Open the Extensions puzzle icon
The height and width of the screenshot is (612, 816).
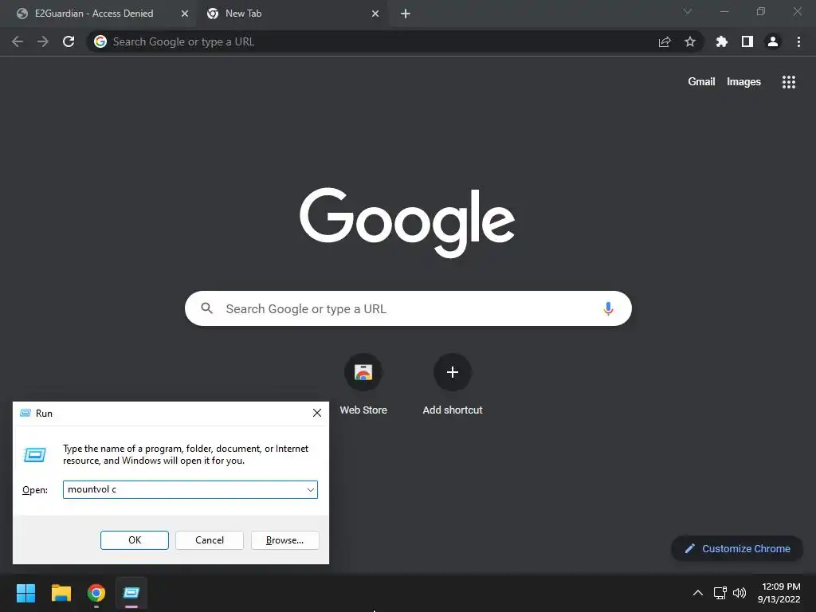(x=722, y=41)
